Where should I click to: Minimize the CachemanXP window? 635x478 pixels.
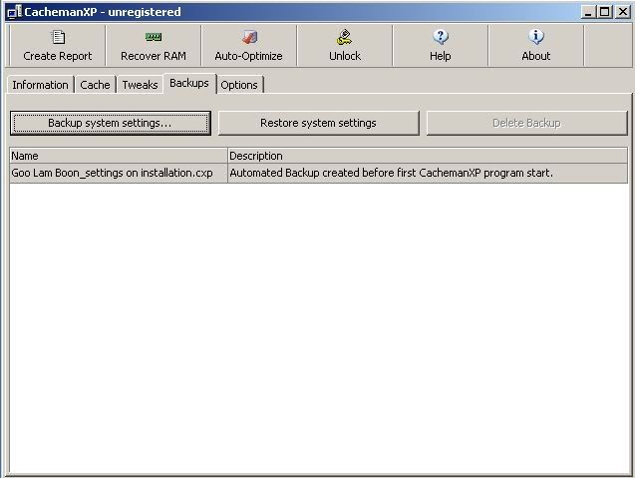click(588, 12)
